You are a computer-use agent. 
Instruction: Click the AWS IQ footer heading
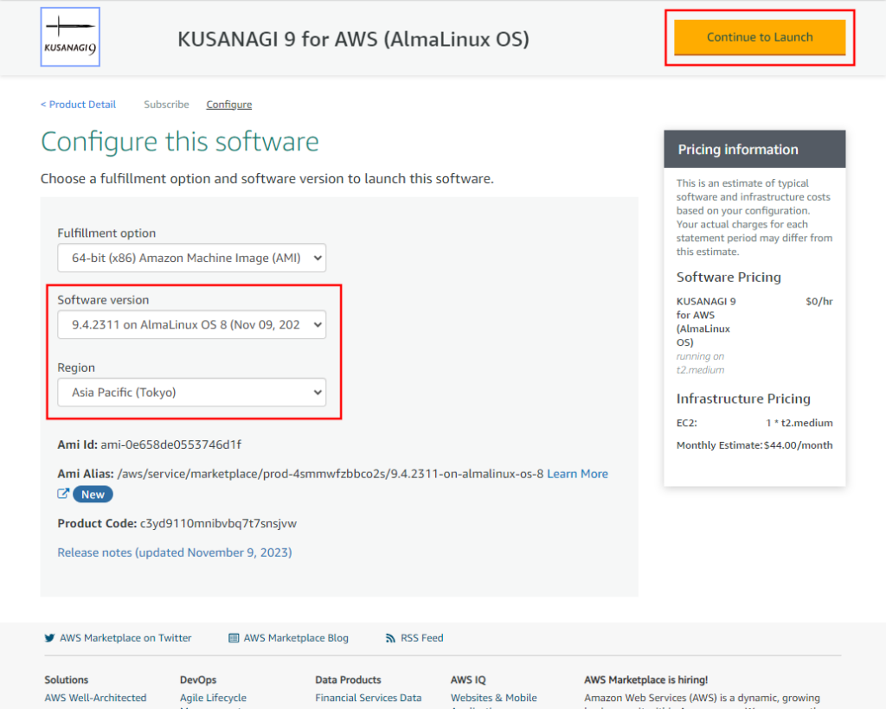468,680
